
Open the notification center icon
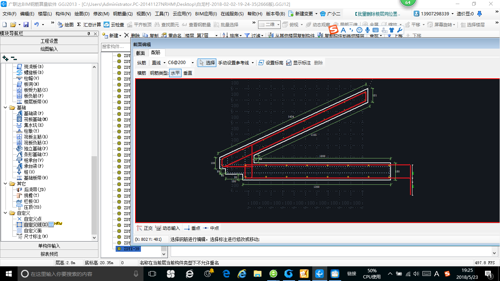pyautogui.click(x=488, y=273)
